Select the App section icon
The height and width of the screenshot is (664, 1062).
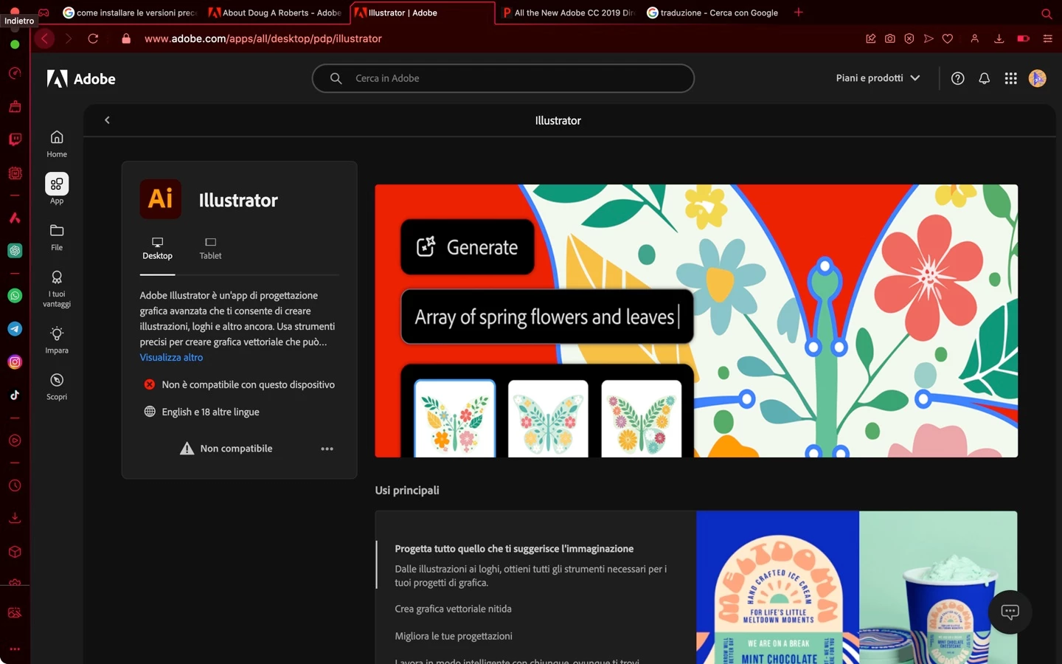(x=57, y=184)
